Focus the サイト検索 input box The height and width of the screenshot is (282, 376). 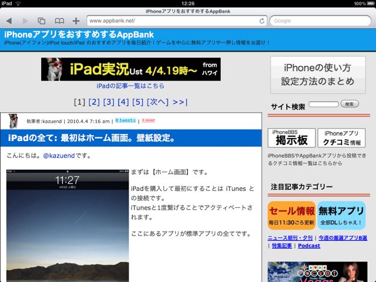(324, 105)
